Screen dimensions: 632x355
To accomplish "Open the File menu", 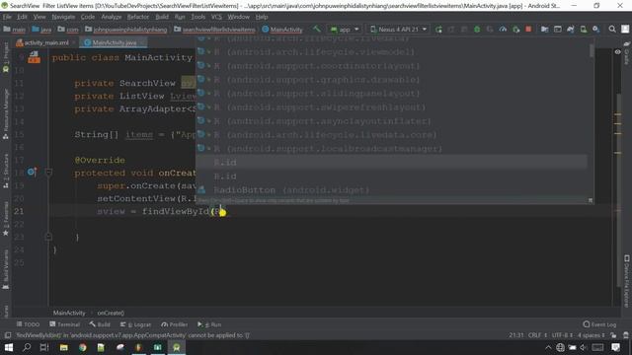I will point(7,17).
